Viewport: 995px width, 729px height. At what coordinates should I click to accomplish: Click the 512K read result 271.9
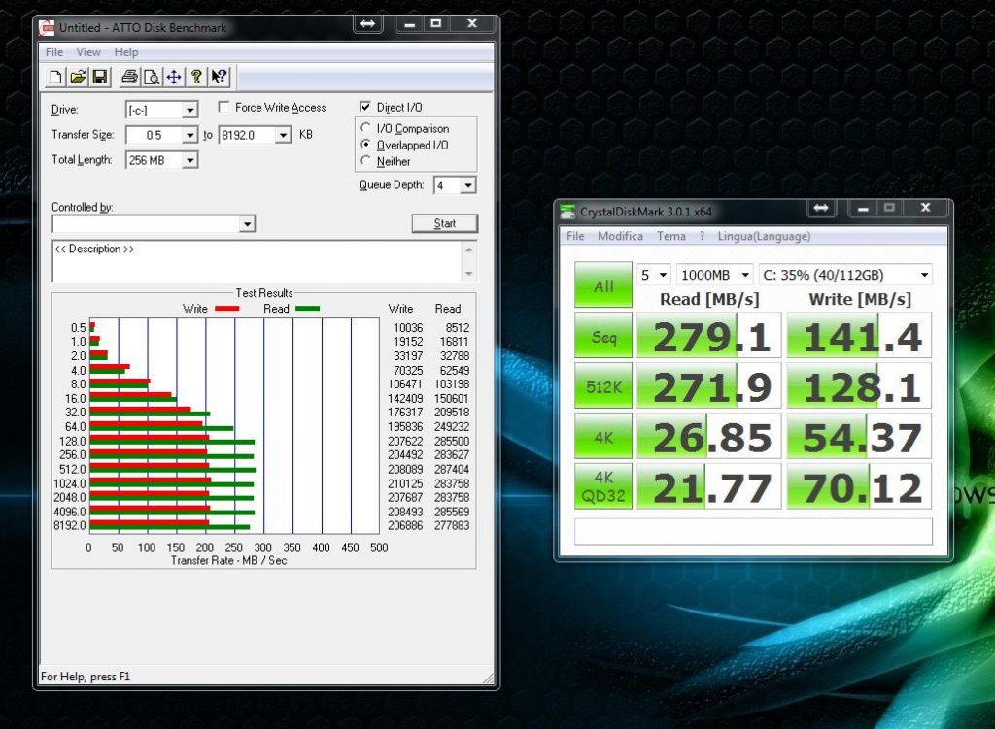[708, 385]
